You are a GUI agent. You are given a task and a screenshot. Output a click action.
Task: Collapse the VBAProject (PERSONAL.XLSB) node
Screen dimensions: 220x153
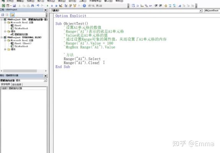(2, 37)
